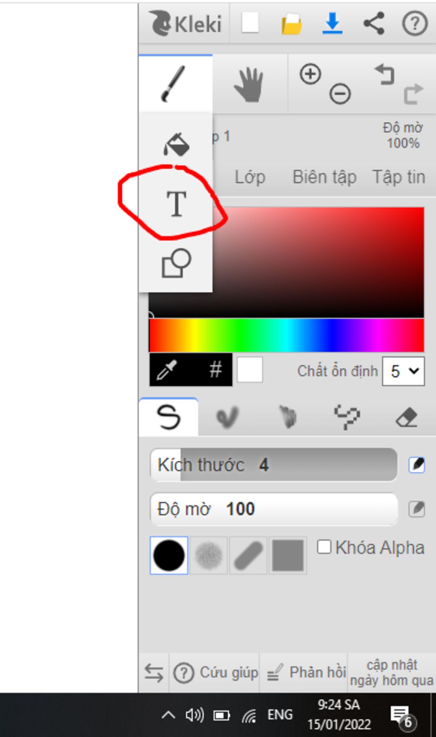Save image with download icon

point(332,23)
